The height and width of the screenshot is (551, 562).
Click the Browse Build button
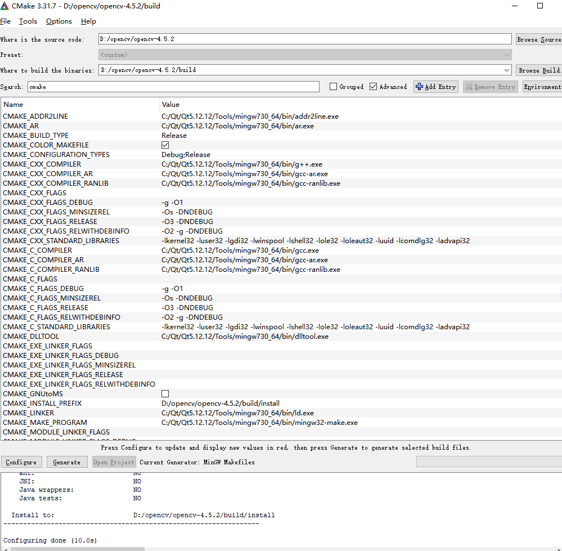[x=539, y=70]
